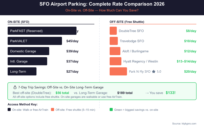Click the dark On-site legend square
204x127 pixels.
9,110
